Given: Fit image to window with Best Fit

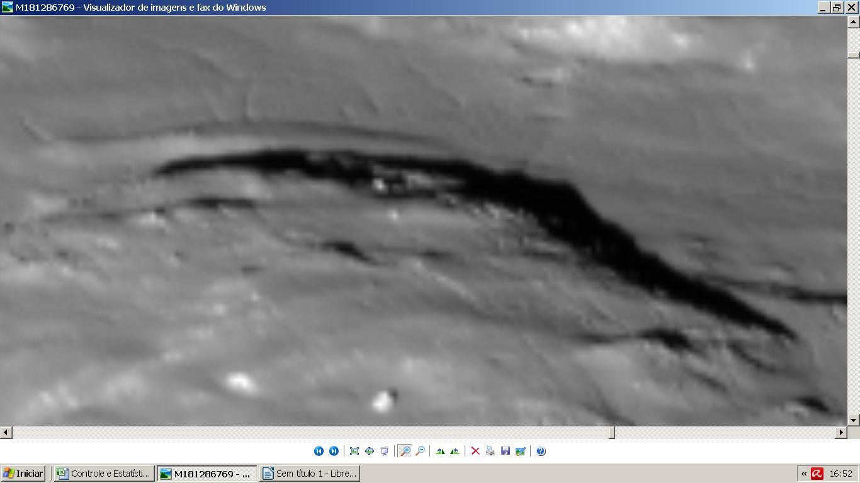Looking at the screenshot, I should point(354,451).
